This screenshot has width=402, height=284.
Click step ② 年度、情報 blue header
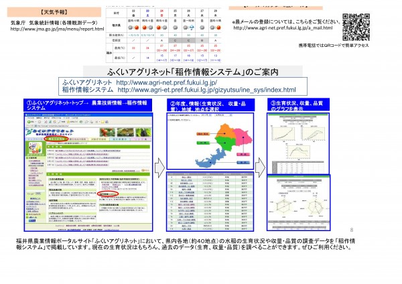point(210,105)
